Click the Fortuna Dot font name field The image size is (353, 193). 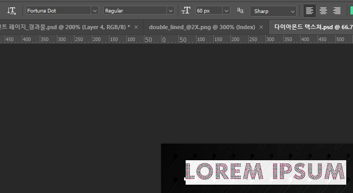[58, 10]
